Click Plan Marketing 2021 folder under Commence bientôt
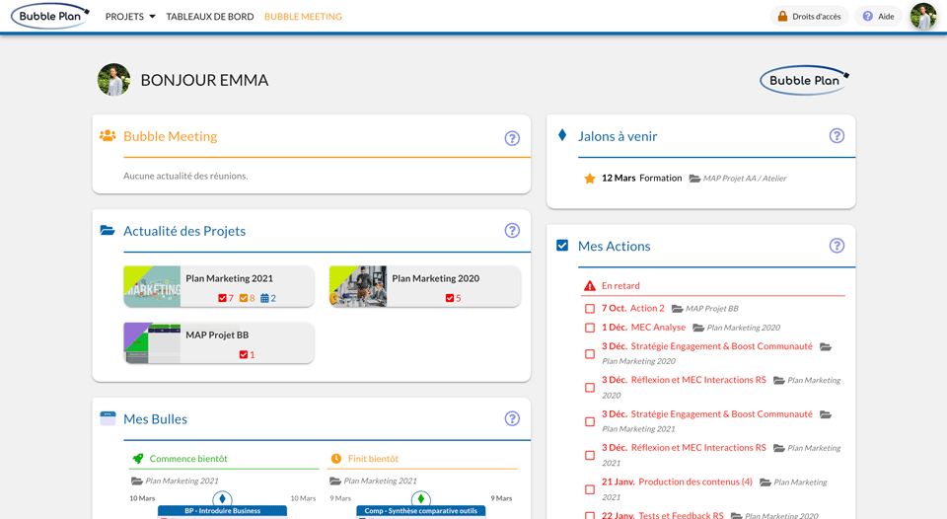The height and width of the screenshot is (519, 947). [175, 481]
